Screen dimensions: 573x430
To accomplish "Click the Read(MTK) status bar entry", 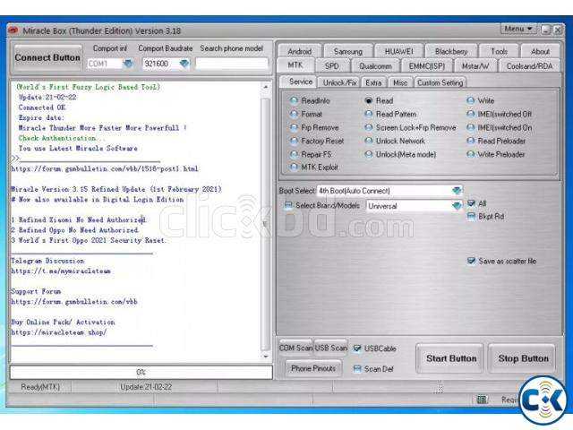I will pos(40,386).
